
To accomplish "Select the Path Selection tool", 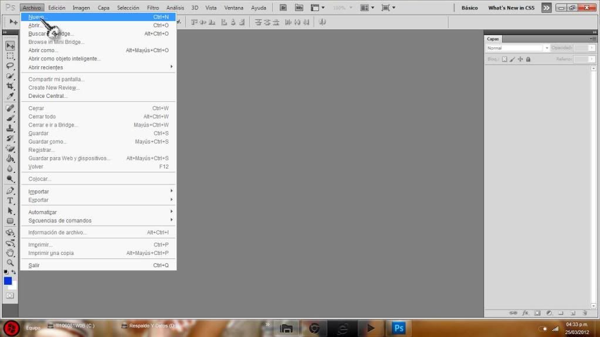I will tap(10, 211).
